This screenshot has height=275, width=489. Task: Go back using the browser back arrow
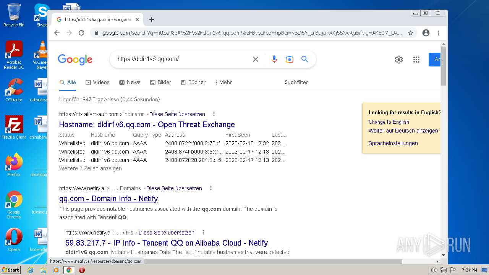(57, 33)
